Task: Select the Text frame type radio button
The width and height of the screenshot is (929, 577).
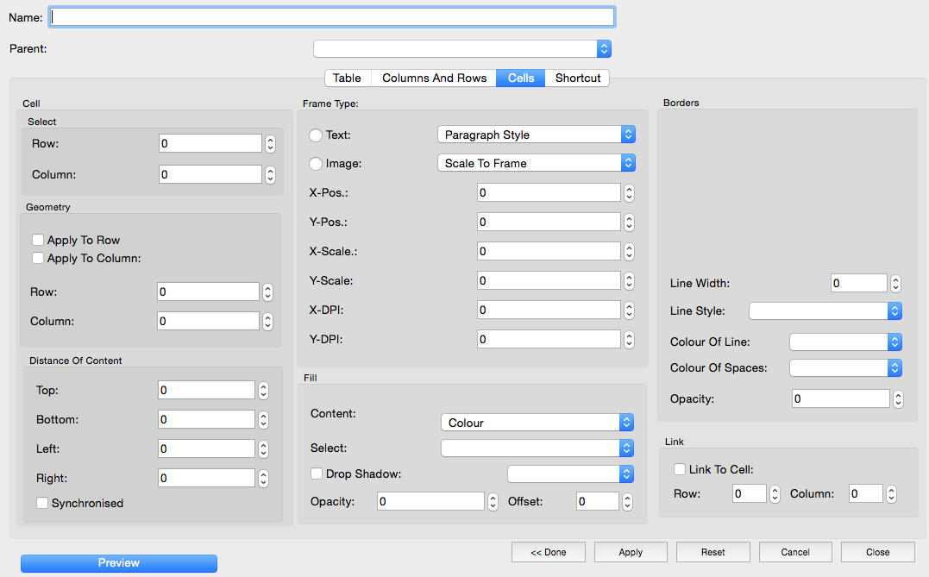Action: click(316, 135)
